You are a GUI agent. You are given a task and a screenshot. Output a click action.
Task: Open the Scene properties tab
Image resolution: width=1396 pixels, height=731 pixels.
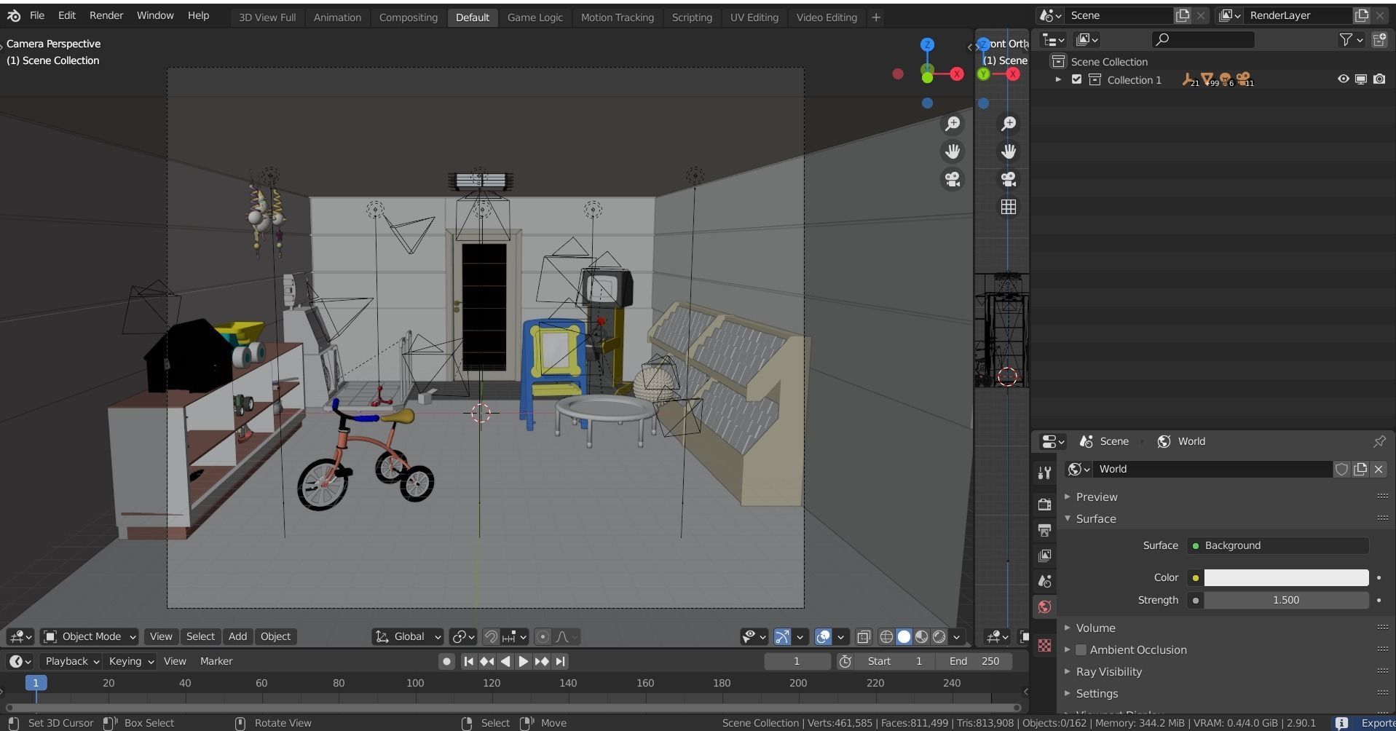coord(1044,581)
